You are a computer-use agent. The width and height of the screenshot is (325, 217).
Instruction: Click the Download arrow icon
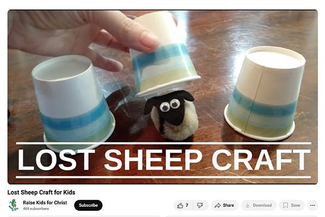pos(247,205)
